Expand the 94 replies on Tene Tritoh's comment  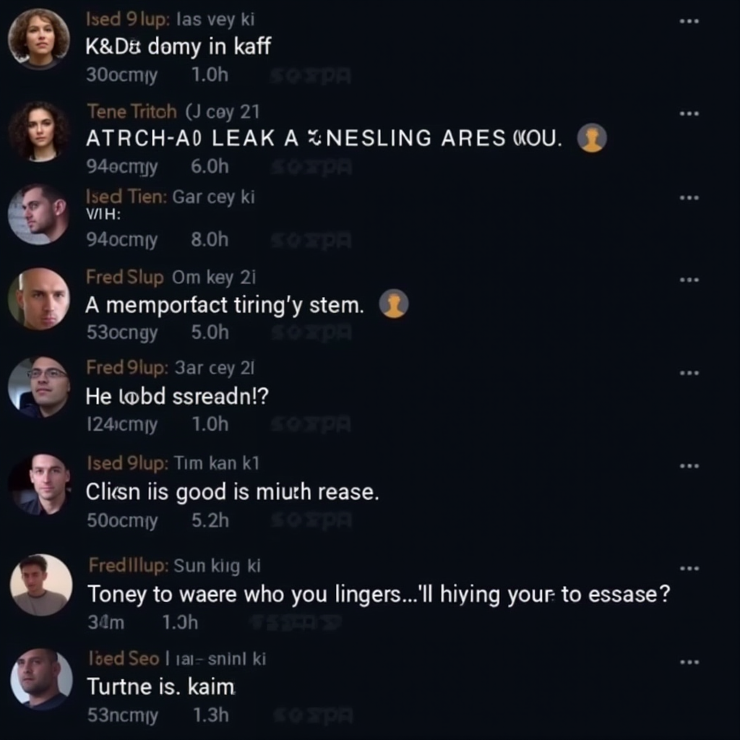[119, 166]
